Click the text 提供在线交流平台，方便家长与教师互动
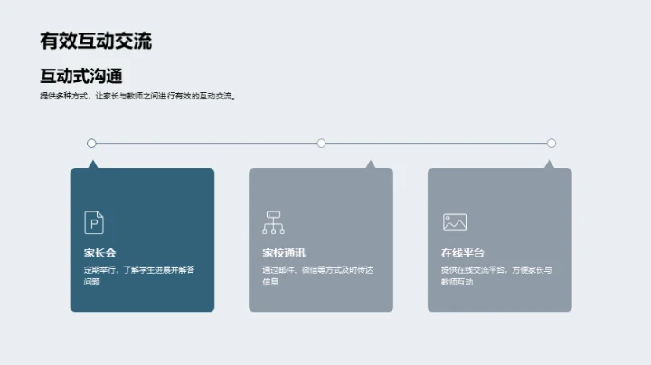The image size is (651, 365). coord(496,276)
